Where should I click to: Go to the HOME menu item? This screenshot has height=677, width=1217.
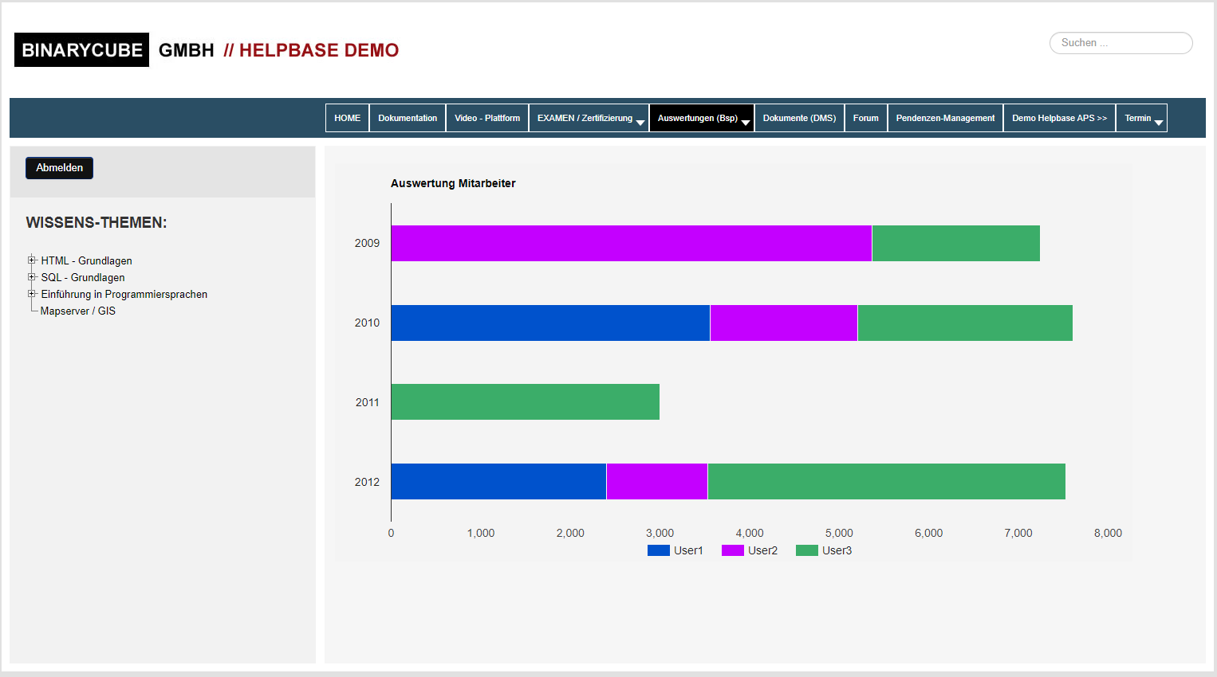(x=347, y=118)
